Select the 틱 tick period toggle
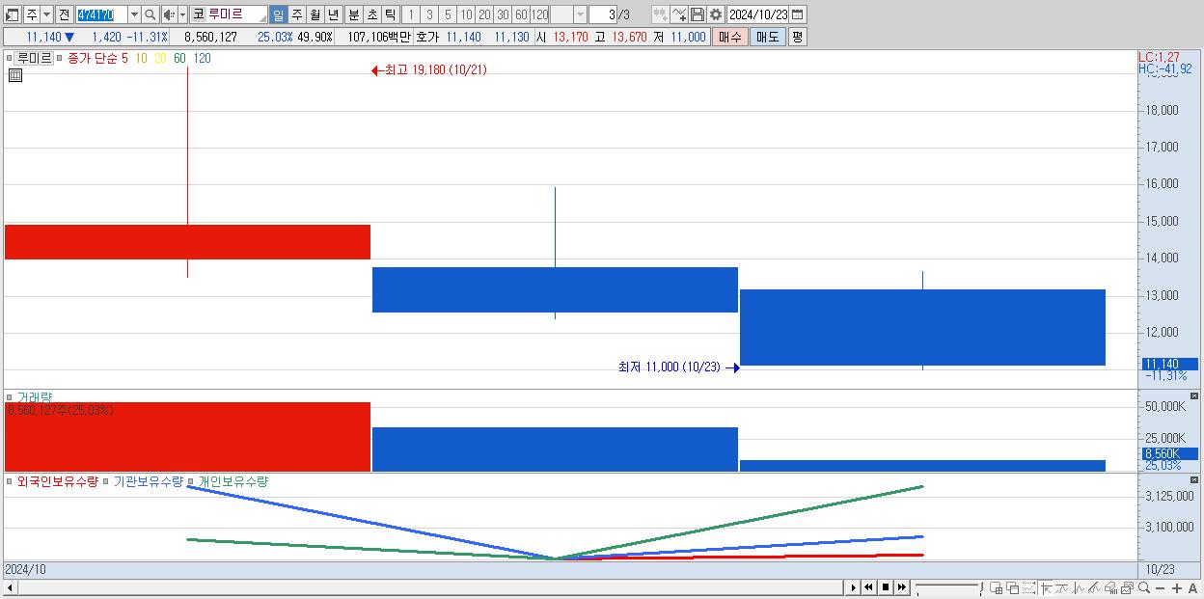 coord(390,14)
